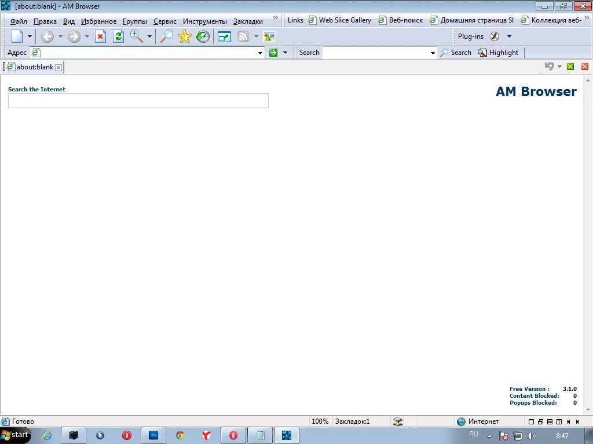Open the Сервис menu
The image size is (593, 444).
click(x=165, y=21)
